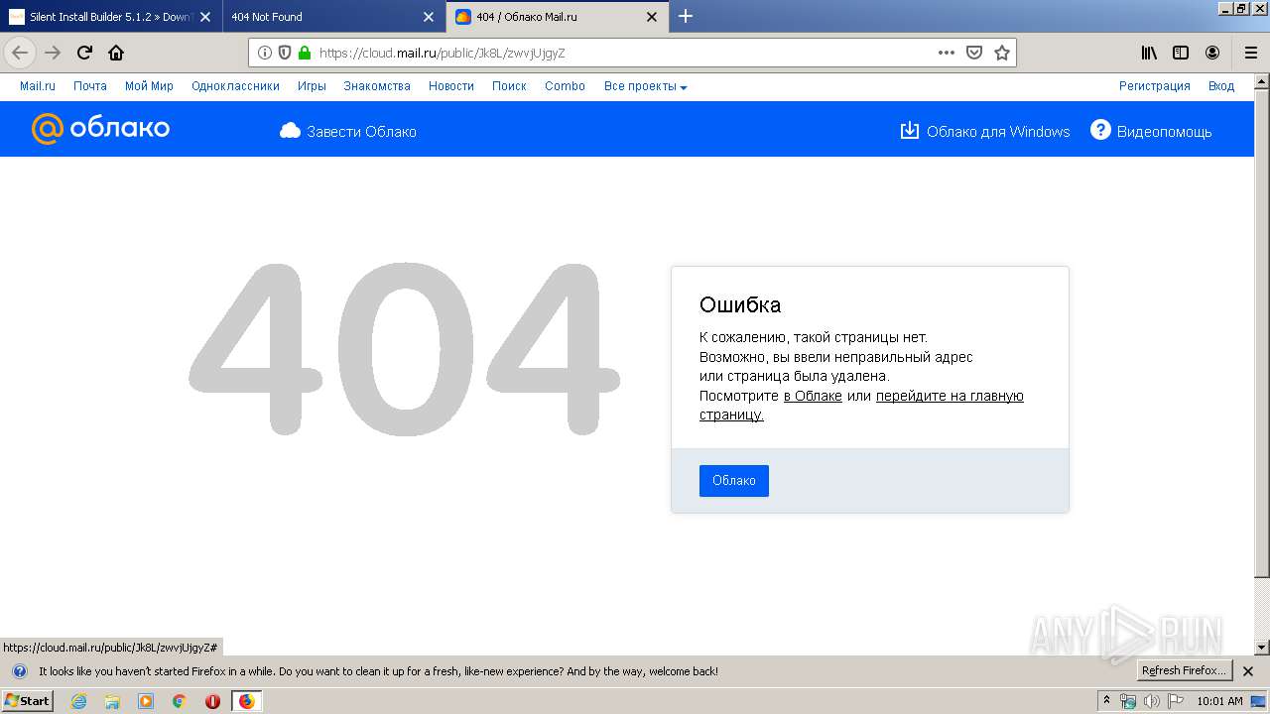The width and height of the screenshot is (1270, 714).
Task: Click the network tray icon
Action: 1128,701
